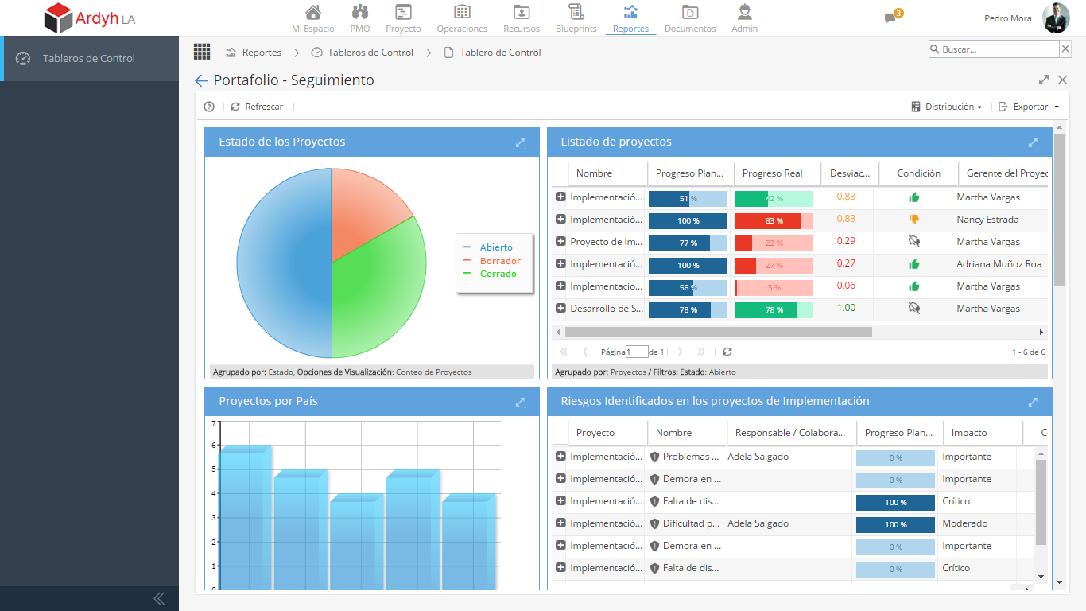Maximize Estado de los Proyectos panel
Screen dimensions: 1086x611
[x=520, y=142]
